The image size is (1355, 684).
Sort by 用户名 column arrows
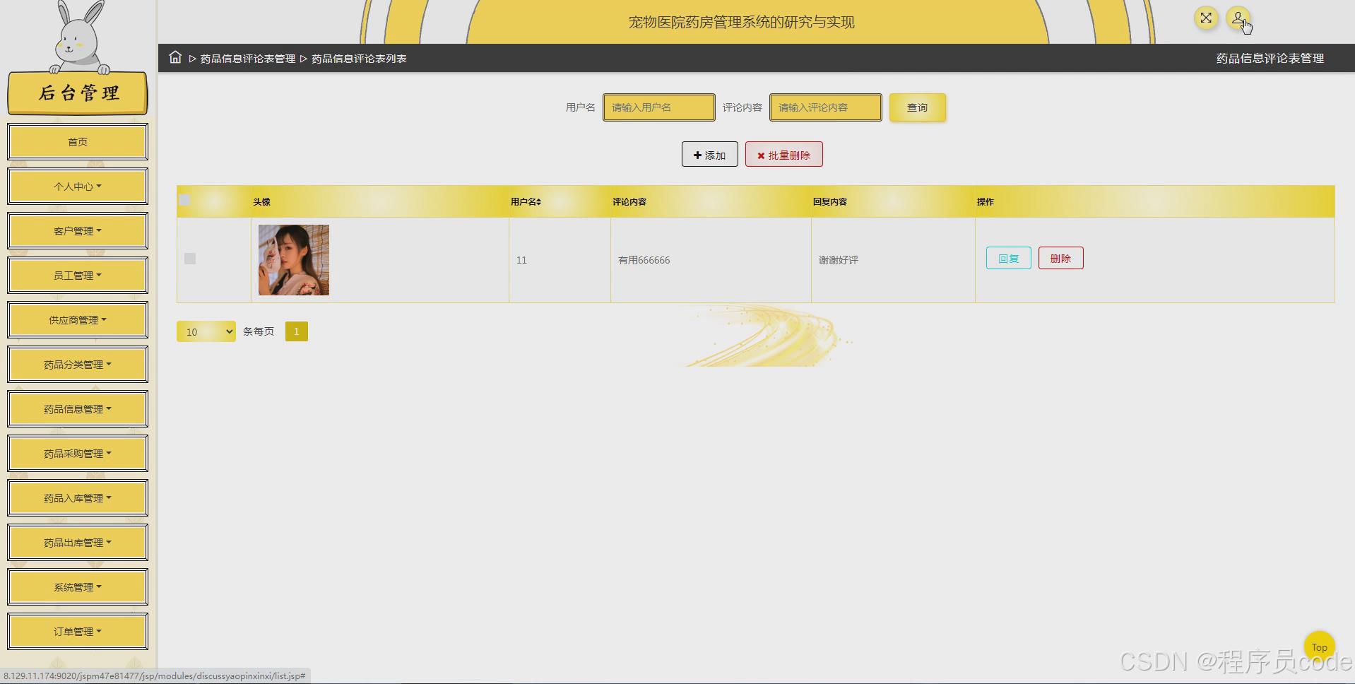[x=538, y=202]
